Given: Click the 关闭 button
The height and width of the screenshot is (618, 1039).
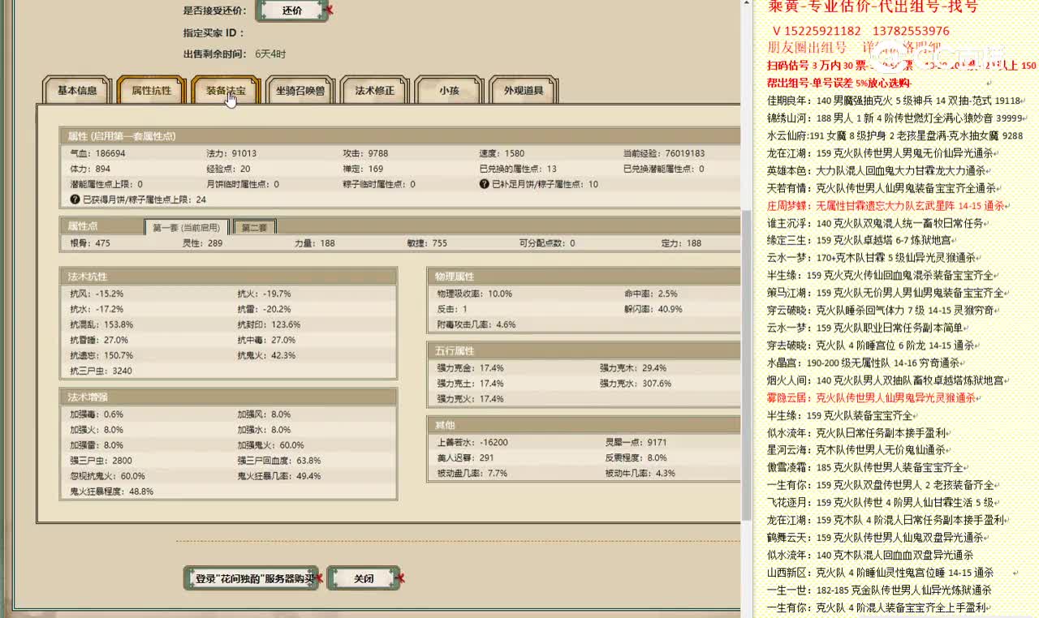Looking at the screenshot, I should tap(364, 579).
